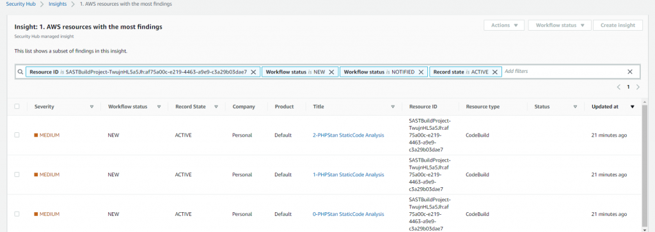Click MEDIUM severity in 1-PHPStan row
Screen dimensions: 655x232
(47, 174)
